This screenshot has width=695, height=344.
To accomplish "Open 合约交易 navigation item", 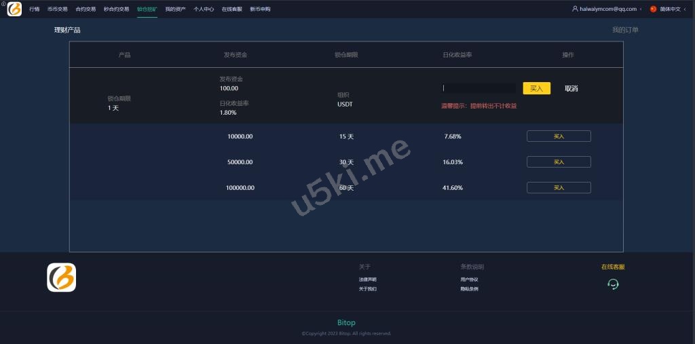I will [x=86, y=9].
